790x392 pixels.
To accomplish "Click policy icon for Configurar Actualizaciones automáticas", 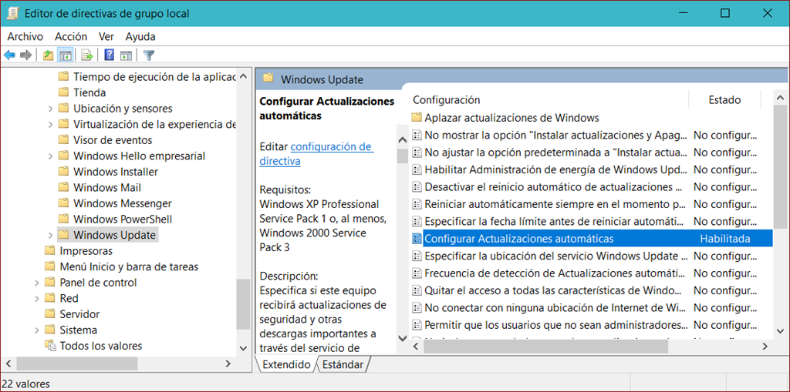I will (417, 239).
